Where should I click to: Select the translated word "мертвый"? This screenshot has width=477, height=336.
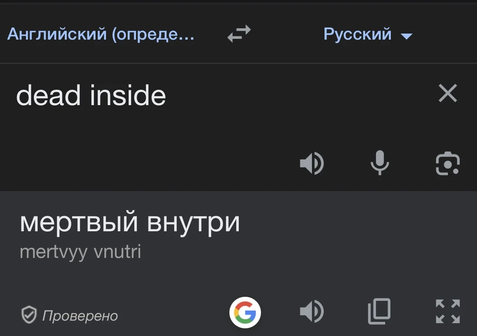pos(78,223)
